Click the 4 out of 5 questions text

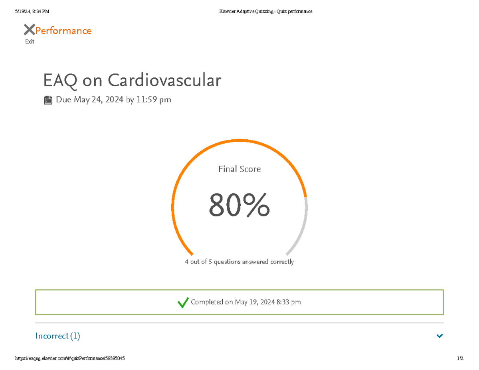[x=239, y=261]
